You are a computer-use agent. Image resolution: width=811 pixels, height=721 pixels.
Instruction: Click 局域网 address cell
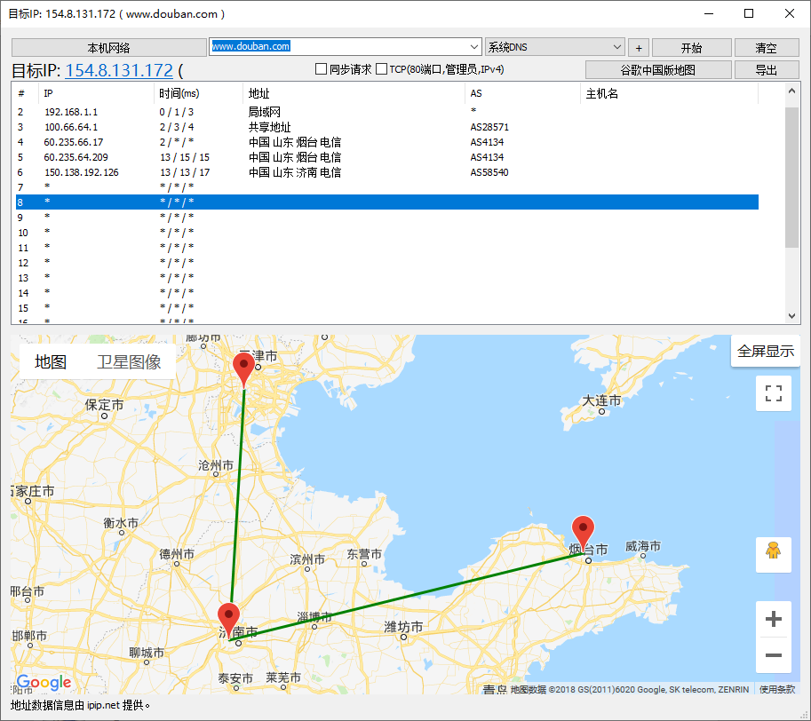click(265, 112)
